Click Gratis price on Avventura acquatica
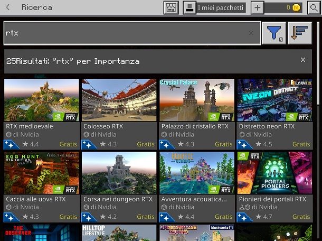The width and height of the screenshot is (322, 241). tap(224, 217)
